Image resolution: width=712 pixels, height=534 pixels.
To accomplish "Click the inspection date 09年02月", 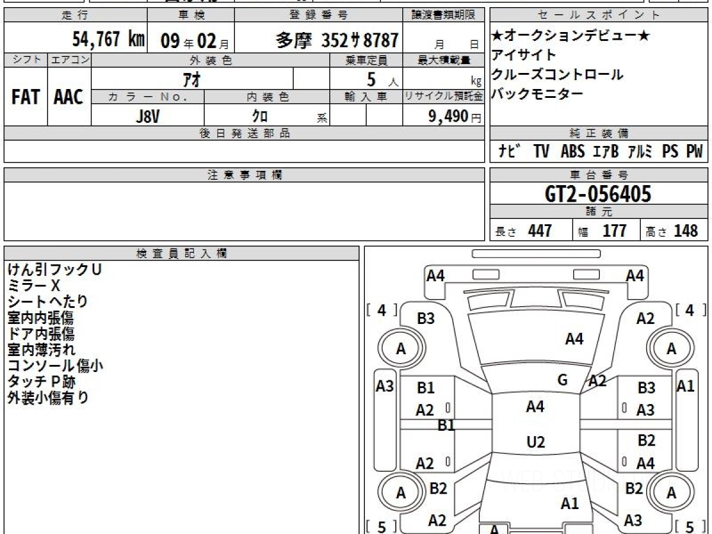I will (194, 41).
